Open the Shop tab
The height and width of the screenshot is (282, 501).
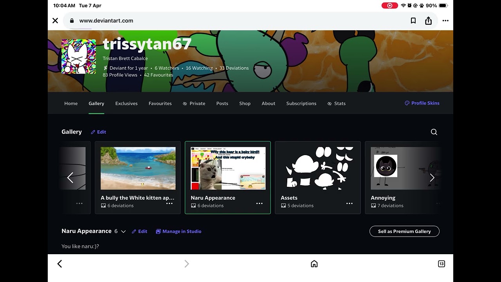point(245,103)
